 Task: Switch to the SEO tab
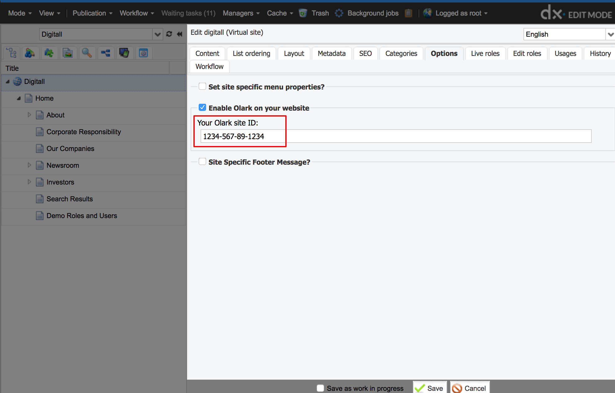(x=365, y=53)
